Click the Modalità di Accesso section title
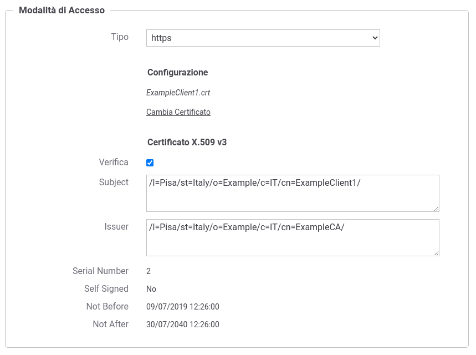 [x=62, y=11]
